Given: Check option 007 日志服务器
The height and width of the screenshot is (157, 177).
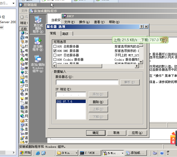Looking at the screenshot, I should coord(55,55).
